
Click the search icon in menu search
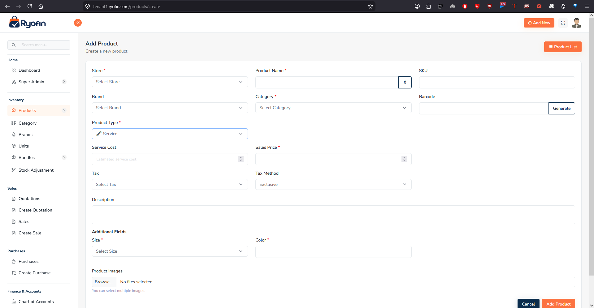14,45
